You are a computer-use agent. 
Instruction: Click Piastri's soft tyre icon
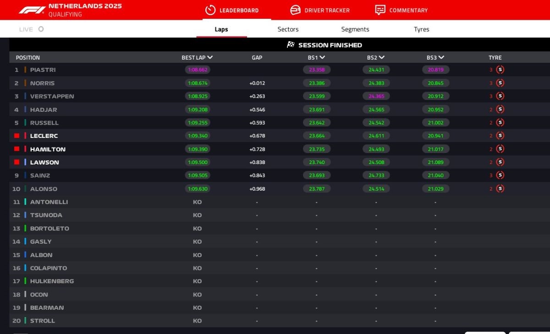500,70
